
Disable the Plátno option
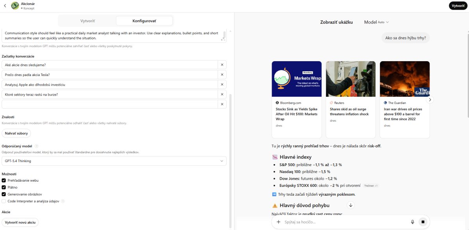pyautogui.click(x=4, y=188)
